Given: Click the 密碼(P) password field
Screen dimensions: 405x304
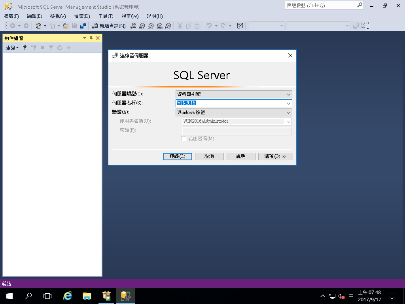Looking at the screenshot, I should tap(237, 131).
